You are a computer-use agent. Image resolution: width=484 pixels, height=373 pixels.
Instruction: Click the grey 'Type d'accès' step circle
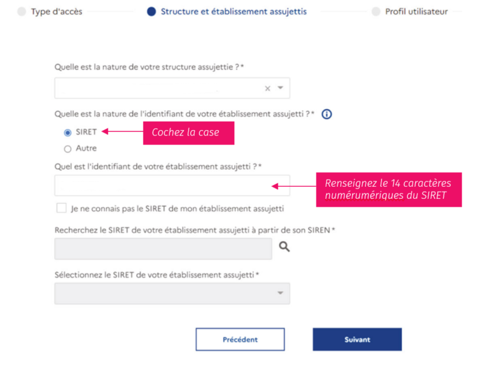[x=22, y=11]
